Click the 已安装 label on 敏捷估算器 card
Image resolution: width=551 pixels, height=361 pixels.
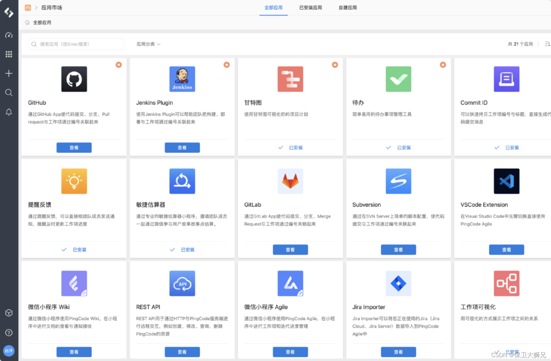pyautogui.click(x=188, y=250)
